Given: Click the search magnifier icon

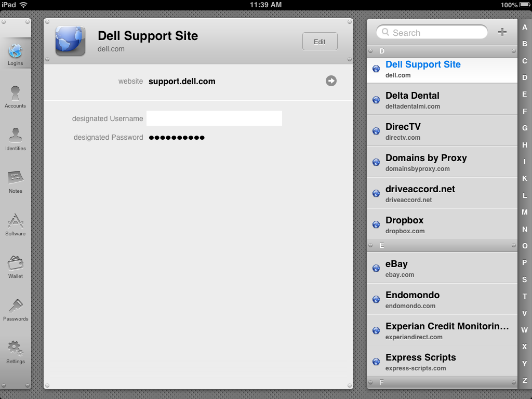Looking at the screenshot, I should click(385, 32).
